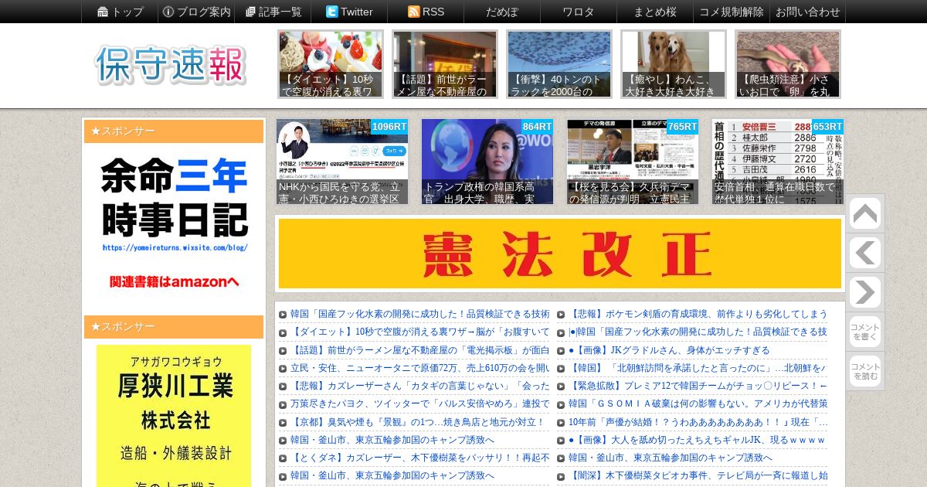Open the 1096RT NHKから国民を守る党 card
Screen dimensions: 927x487
(x=342, y=162)
